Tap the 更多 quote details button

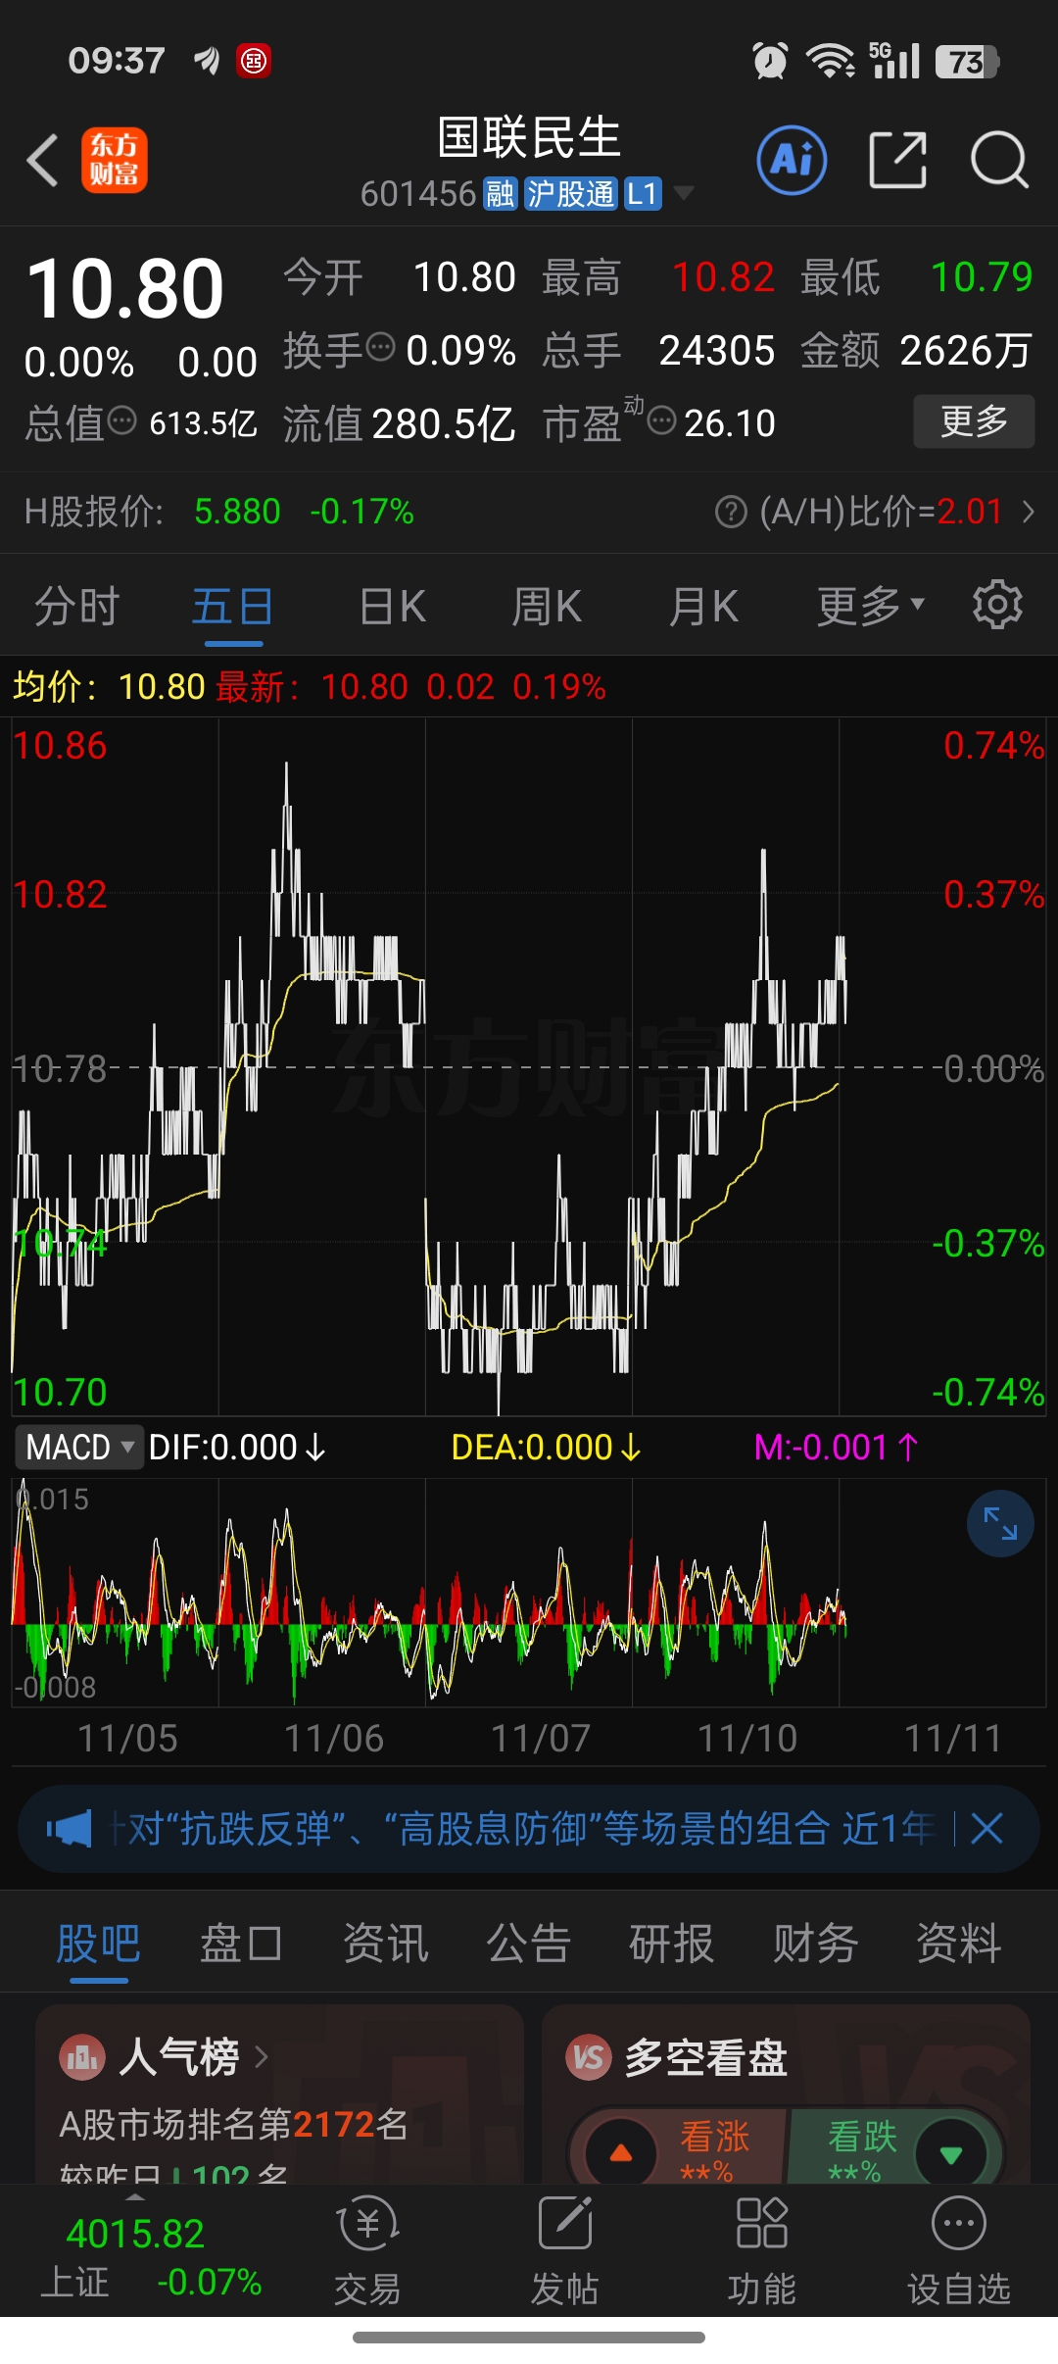click(974, 421)
